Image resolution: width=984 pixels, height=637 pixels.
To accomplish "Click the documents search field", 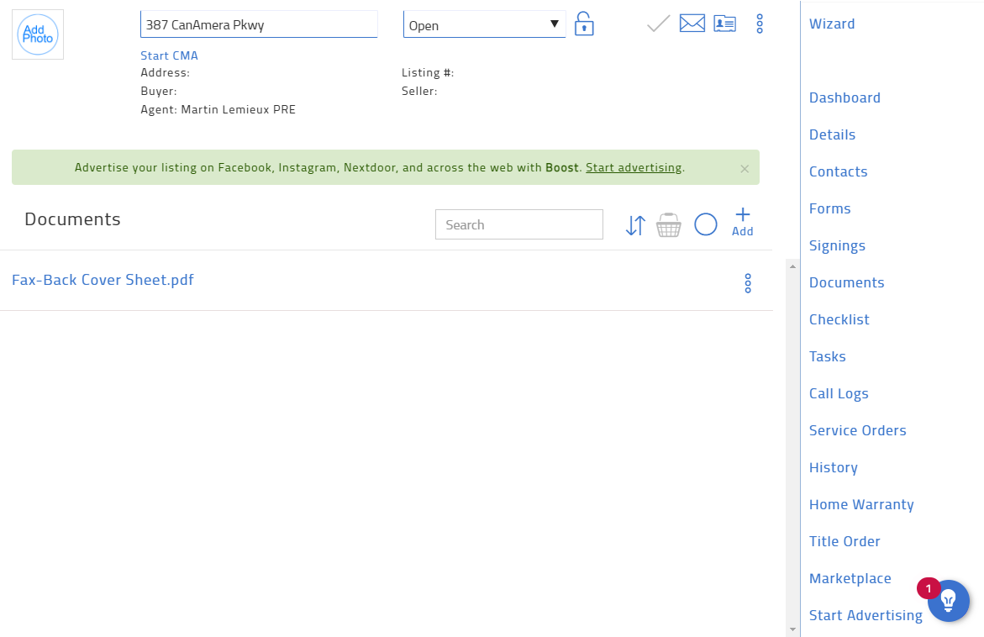I will [518, 224].
